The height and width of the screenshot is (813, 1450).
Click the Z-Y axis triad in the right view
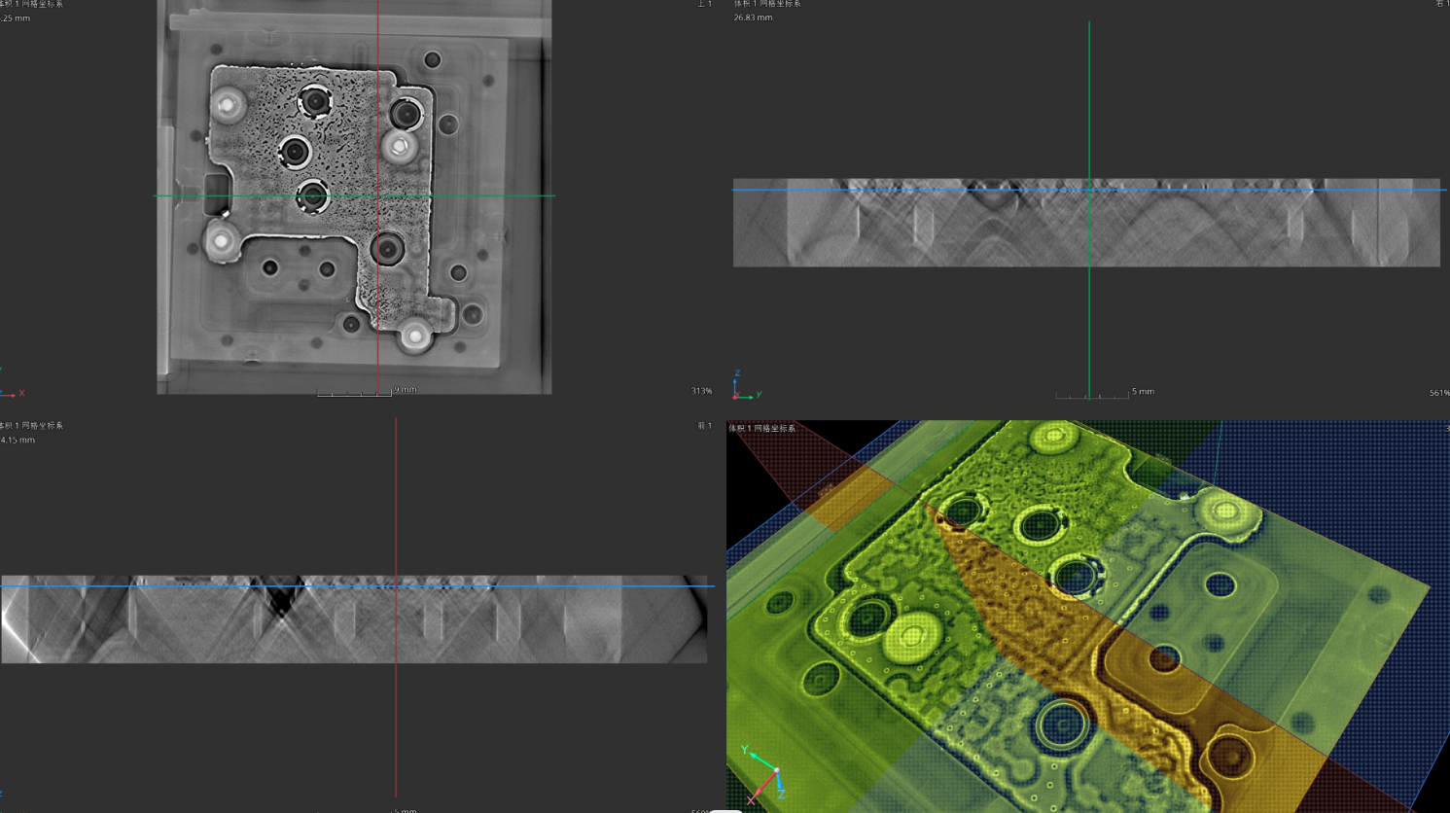(747, 385)
